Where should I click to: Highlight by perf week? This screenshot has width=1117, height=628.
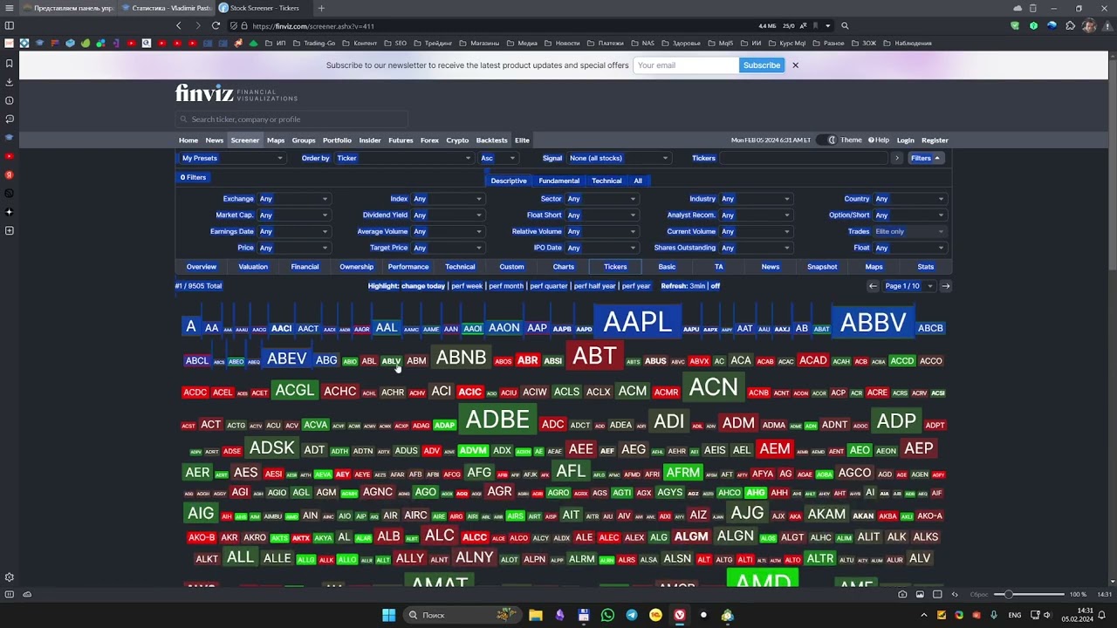[x=467, y=286]
